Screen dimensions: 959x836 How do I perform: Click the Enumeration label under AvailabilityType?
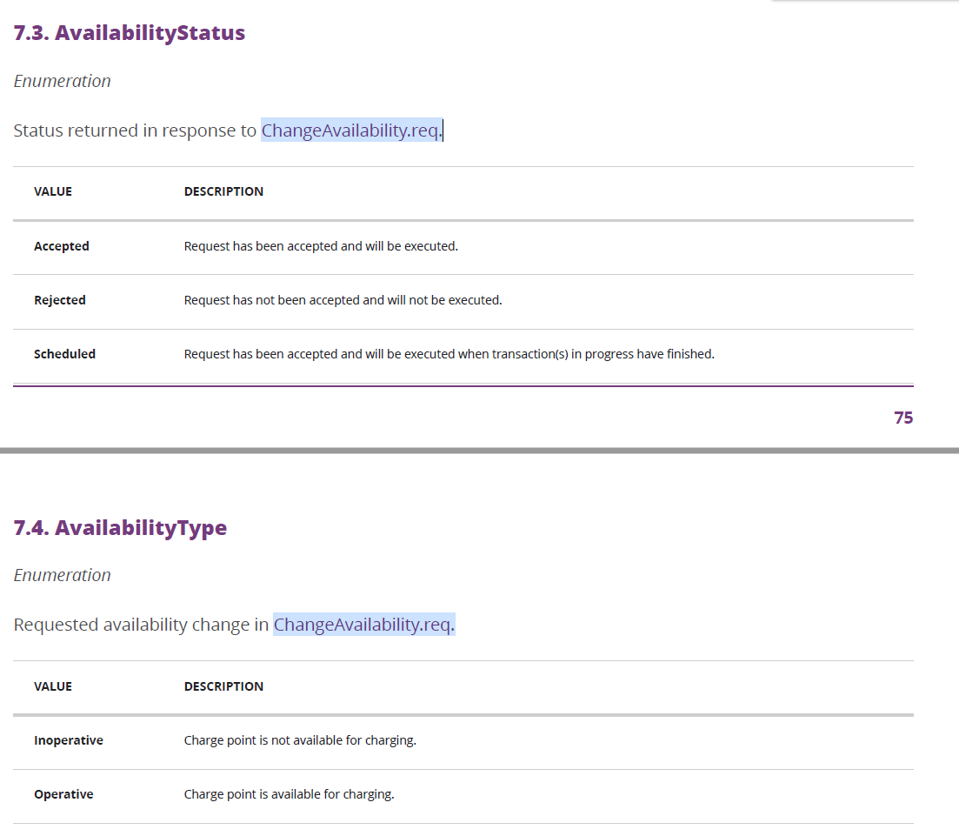click(x=62, y=575)
